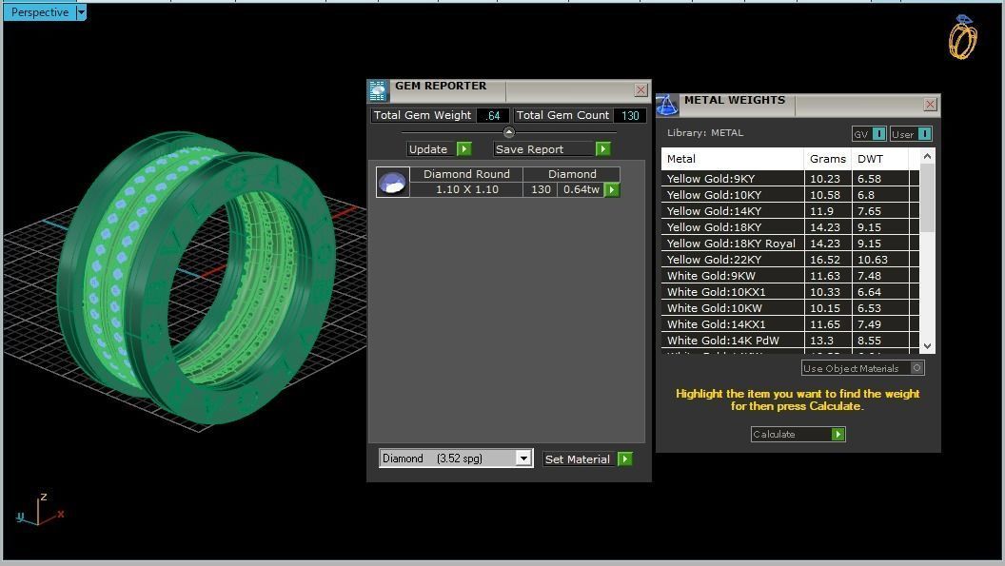Click the Diamond Round header cell
1005x566 pixels.
pyautogui.click(x=466, y=174)
